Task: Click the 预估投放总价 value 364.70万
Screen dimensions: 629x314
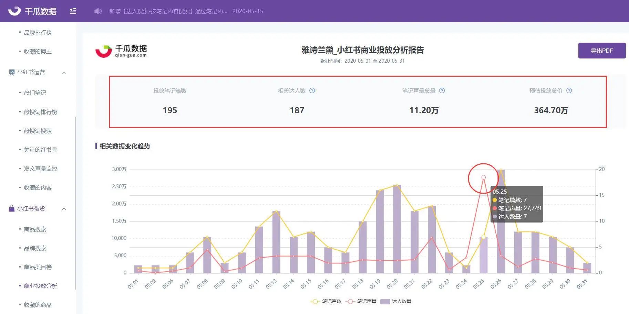Action: tap(551, 110)
